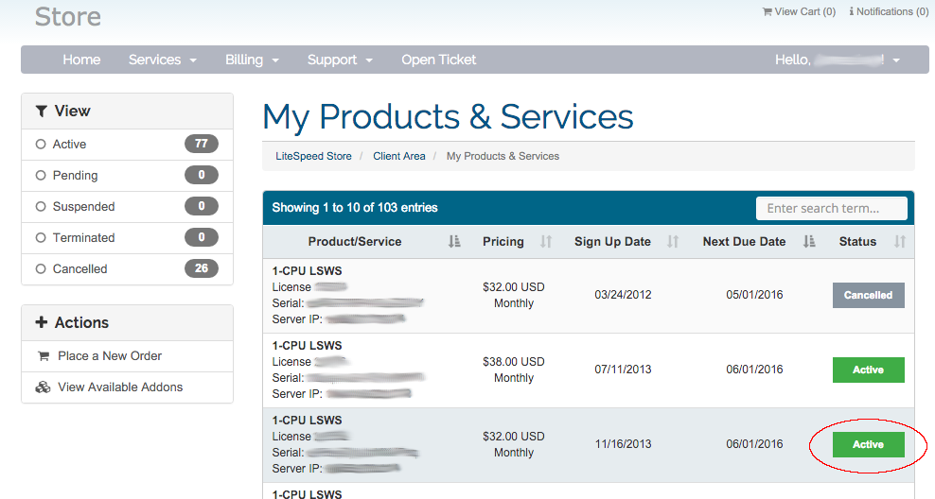Viewport: 935px width, 499px height.
Task: Sort by Status column icon
Action: pyautogui.click(x=900, y=241)
